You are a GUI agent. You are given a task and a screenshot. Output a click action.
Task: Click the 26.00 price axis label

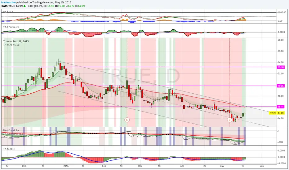pos(281,51)
